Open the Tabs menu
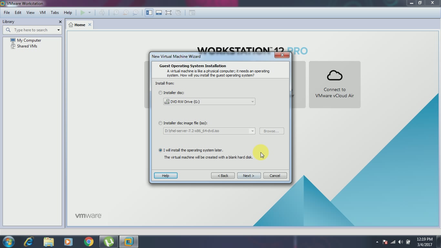Screen dimensions: 441x248 pos(55,13)
